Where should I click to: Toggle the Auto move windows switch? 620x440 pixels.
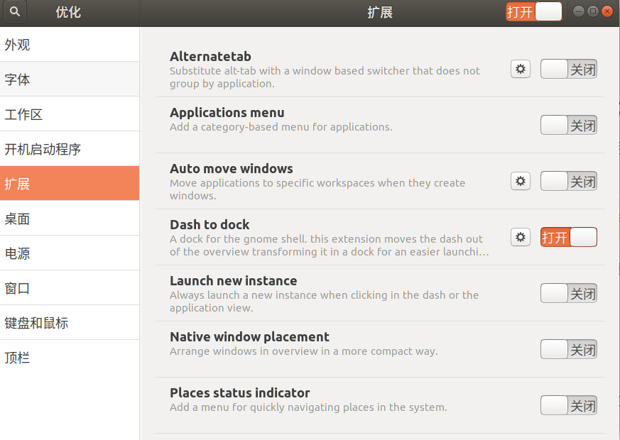(568, 182)
